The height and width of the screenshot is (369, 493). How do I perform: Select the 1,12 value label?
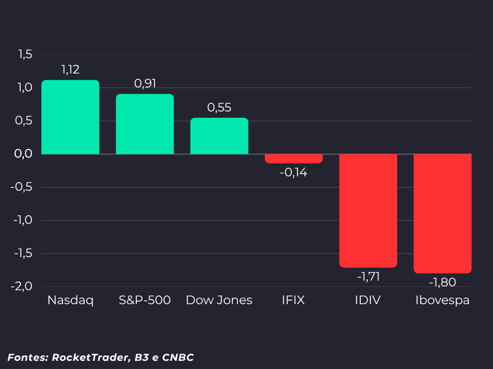click(70, 70)
